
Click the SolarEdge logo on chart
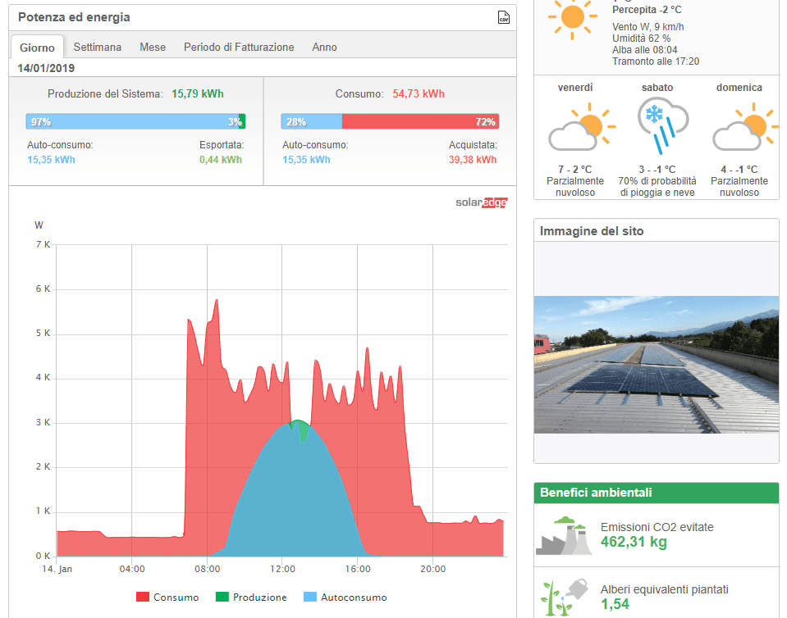482,202
